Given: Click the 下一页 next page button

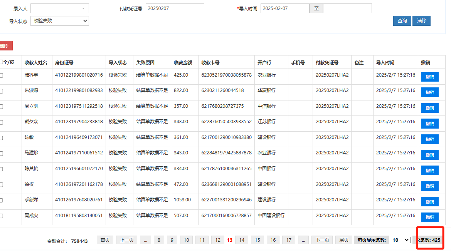Looking at the screenshot, I should click(x=322, y=240).
